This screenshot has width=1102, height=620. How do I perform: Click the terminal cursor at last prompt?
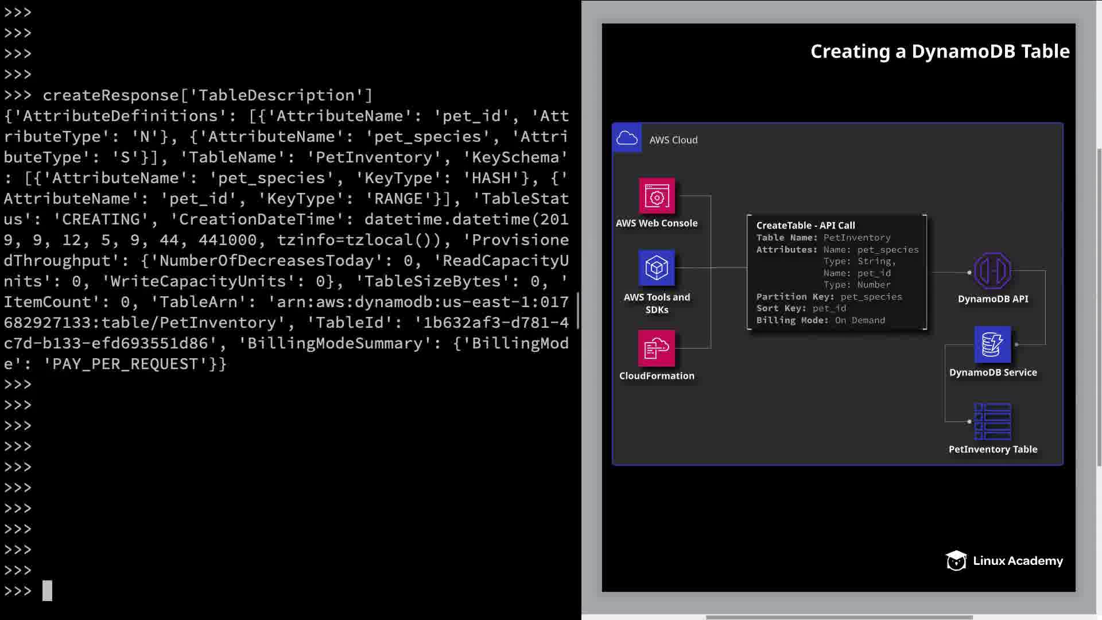pyautogui.click(x=47, y=591)
